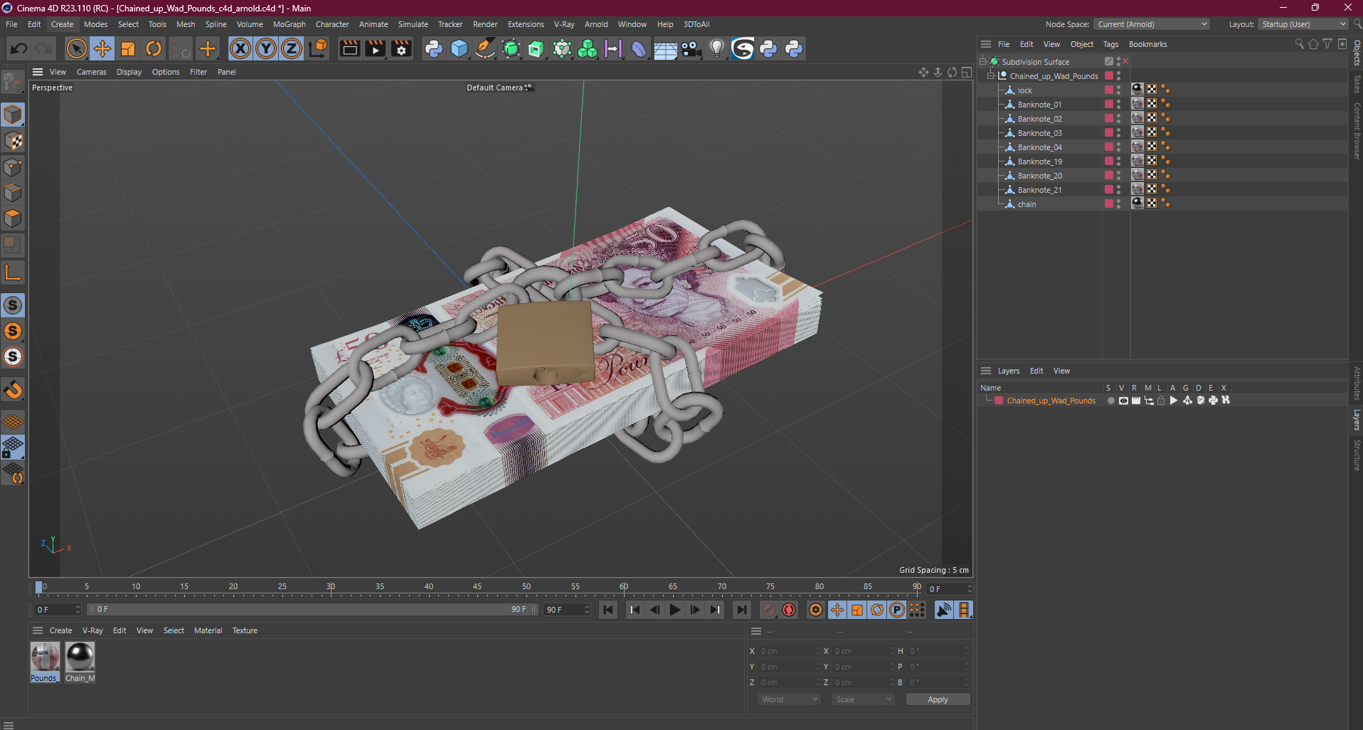Open the Spline pen tool
The width and height of the screenshot is (1363, 730).
click(x=485, y=48)
